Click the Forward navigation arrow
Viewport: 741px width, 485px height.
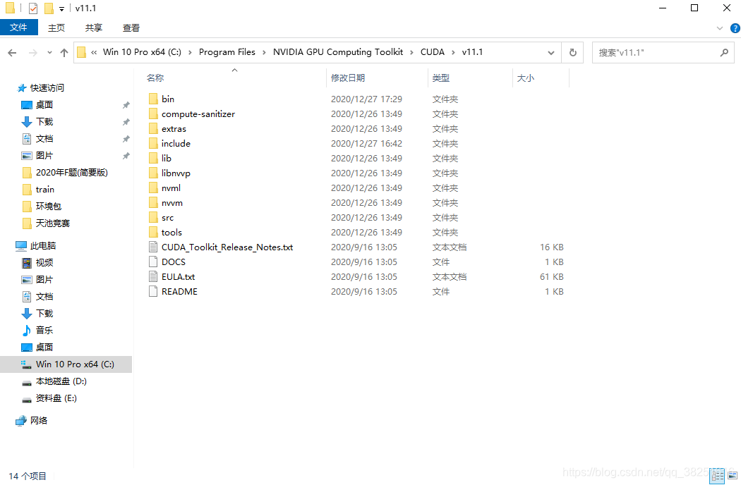click(32, 52)
